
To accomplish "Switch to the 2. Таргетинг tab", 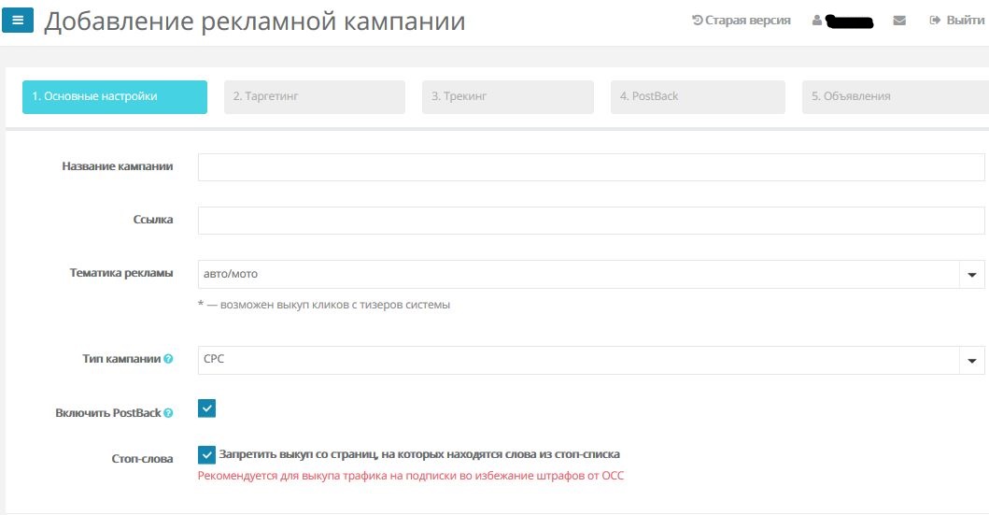I will click(x=315, y=96).
